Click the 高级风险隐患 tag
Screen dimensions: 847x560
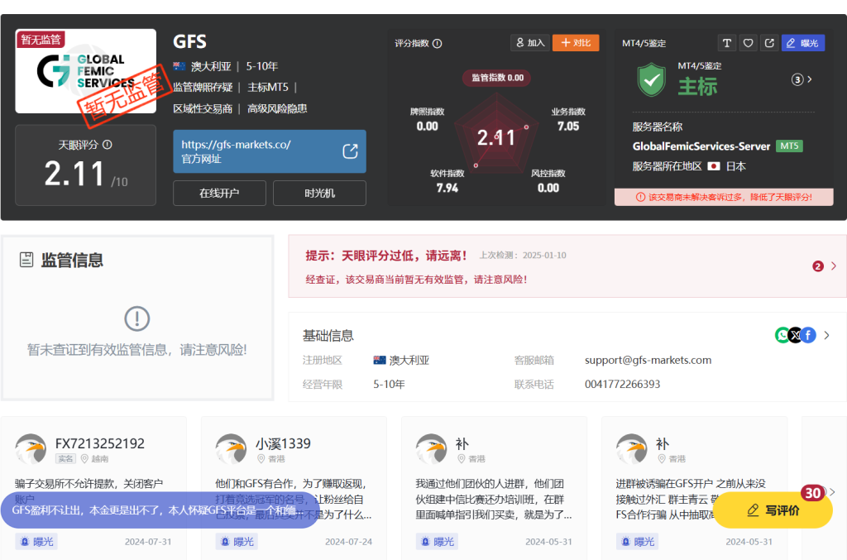click(277, 109)
